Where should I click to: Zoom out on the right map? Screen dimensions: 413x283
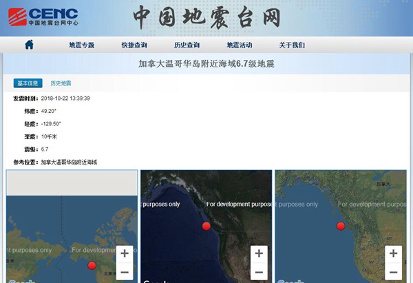click(393, 273)
